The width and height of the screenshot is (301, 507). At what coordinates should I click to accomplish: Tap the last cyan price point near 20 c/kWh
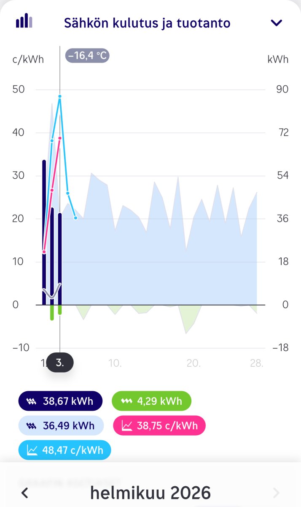click(x=75, y=218)
